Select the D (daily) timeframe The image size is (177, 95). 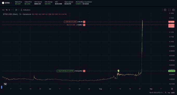(x=9, y=10)
